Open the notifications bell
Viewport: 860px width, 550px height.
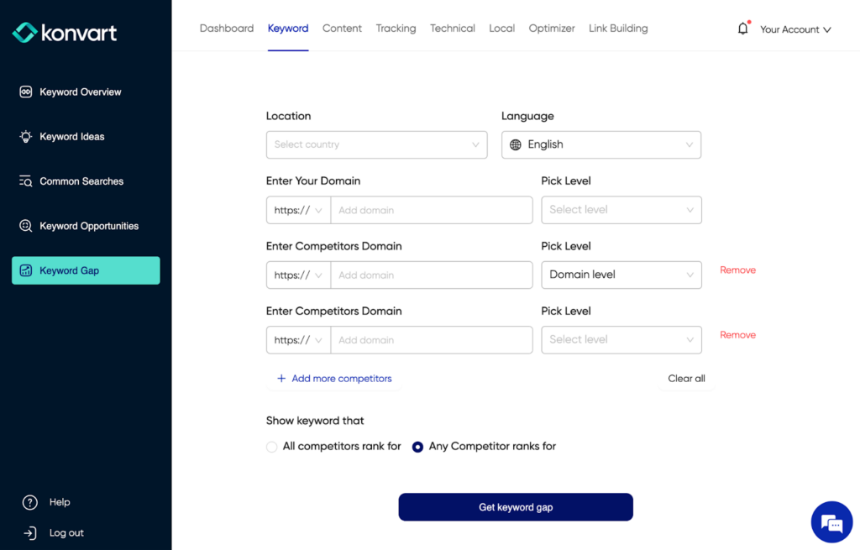[x=742, y=28]
